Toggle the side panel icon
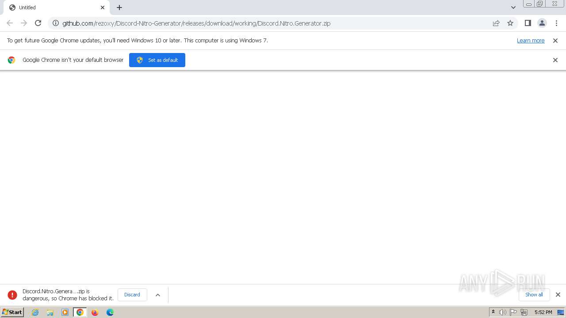Image resolution: width=566 pixels, height=318 pixels. click(x=528, y=23)
